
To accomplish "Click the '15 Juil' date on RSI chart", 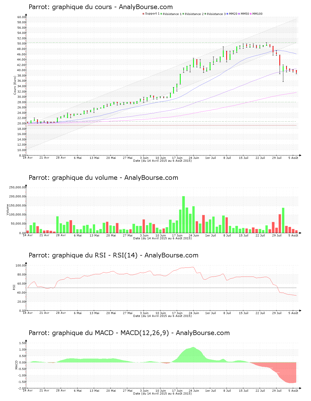I will (244, 313).
